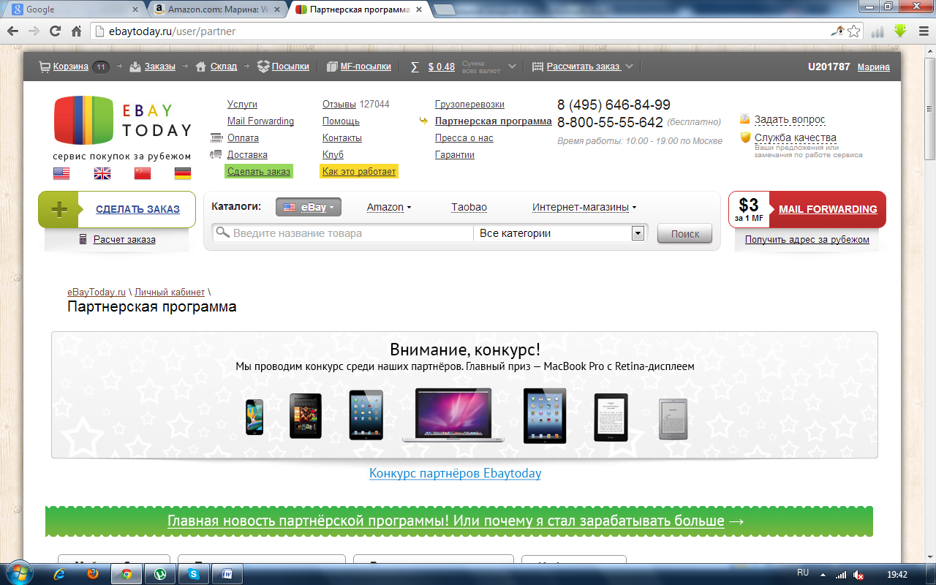This screenshot has width=936, height=585.
Task: Click the iPhone prize image
Action: [x=254, y=418]
